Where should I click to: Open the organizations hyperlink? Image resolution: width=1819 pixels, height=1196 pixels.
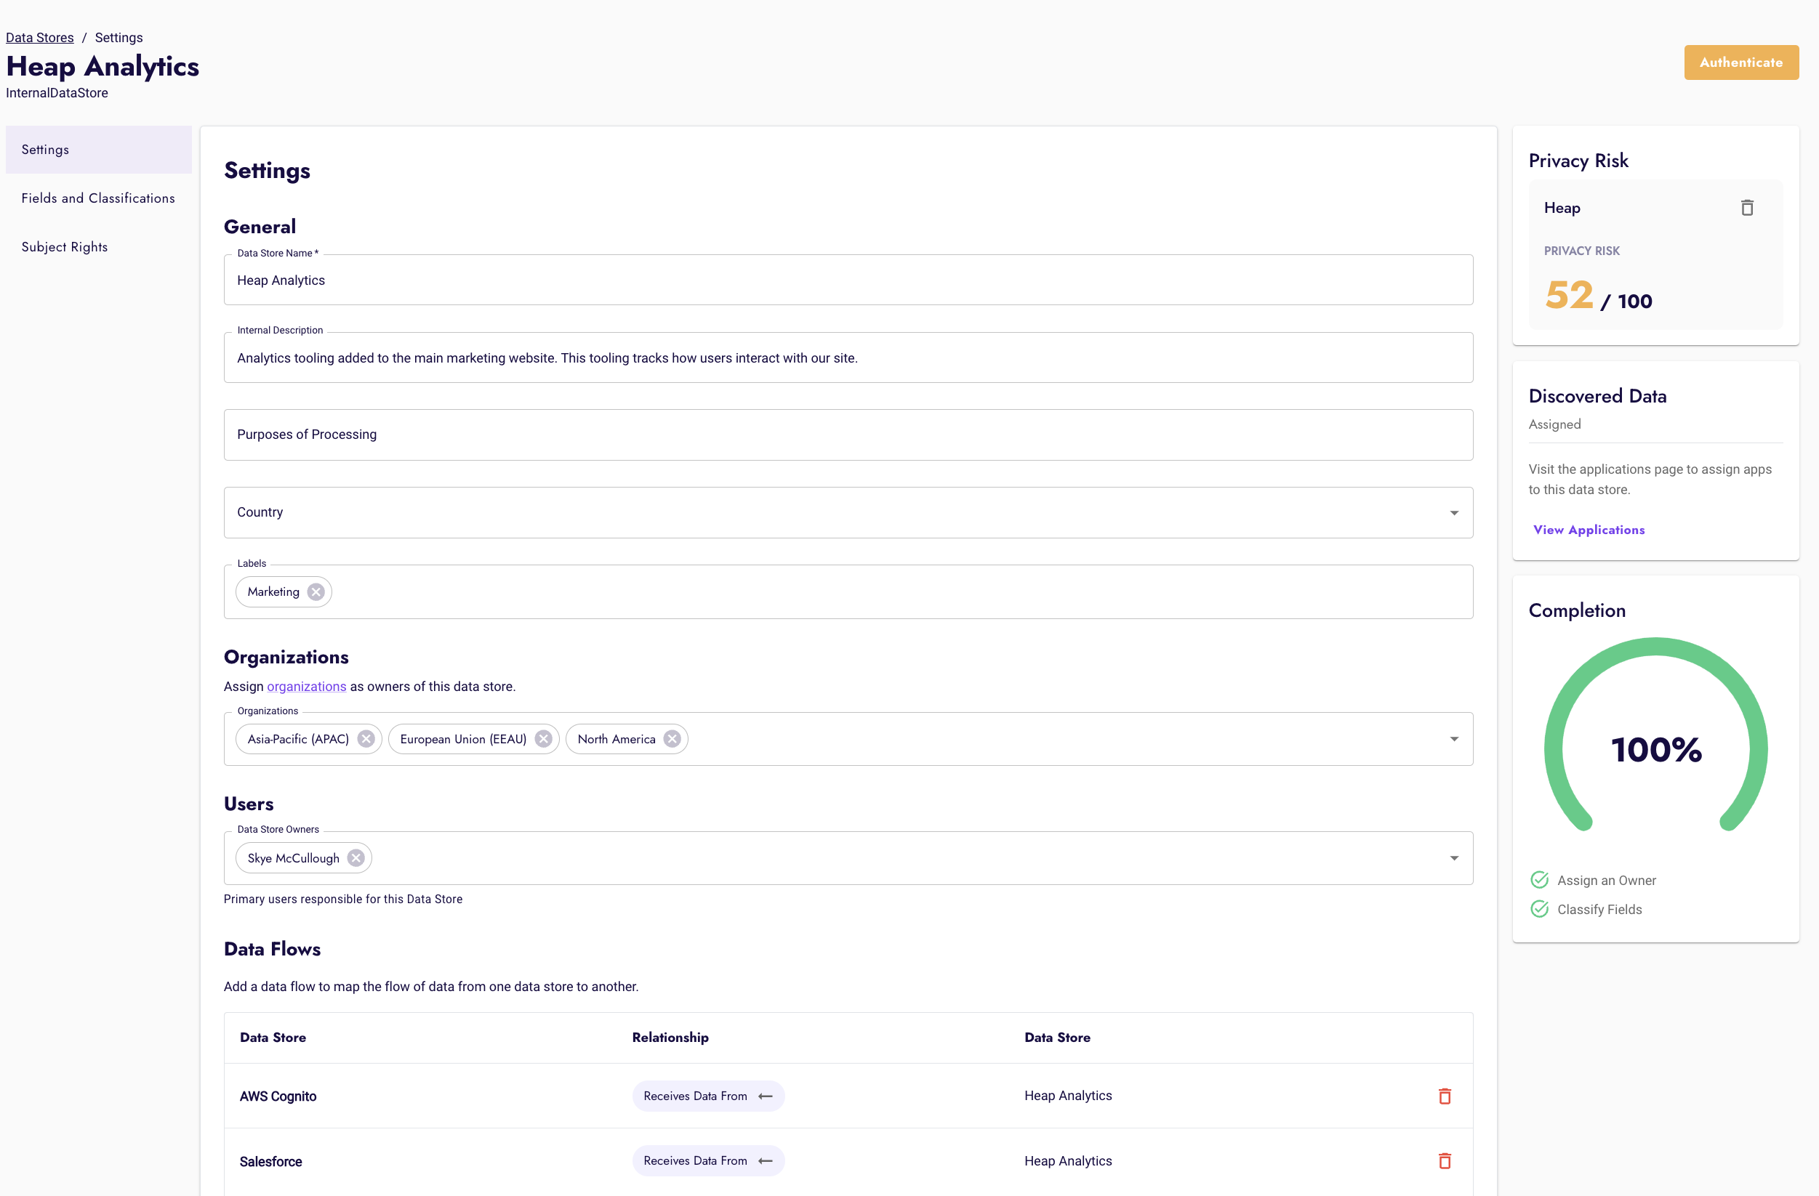pos(307,687)
